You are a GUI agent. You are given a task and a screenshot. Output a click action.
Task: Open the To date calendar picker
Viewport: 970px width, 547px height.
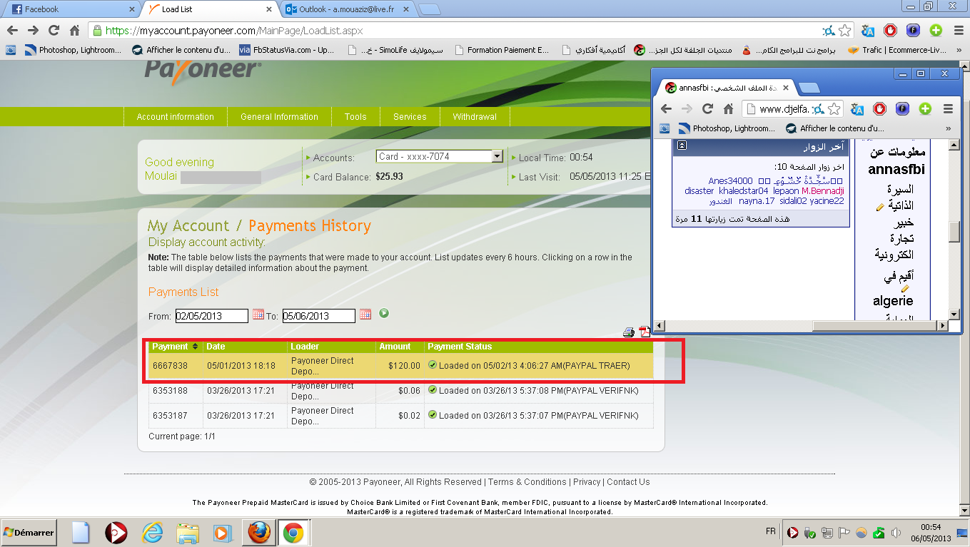pos(365,314)
